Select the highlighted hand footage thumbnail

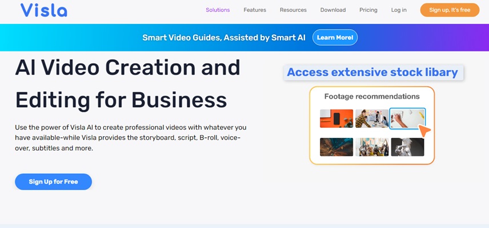click(407, 119)
